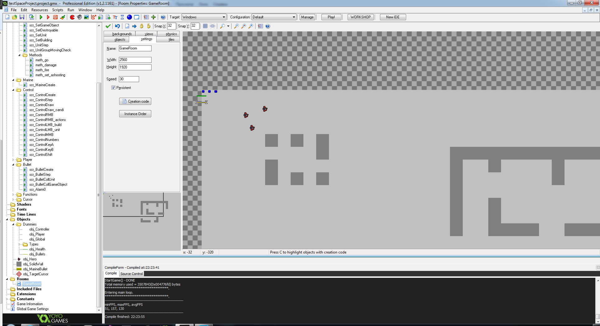Screen dimensions: 600x326
Task: Expand the Player scripts folder
Action: (x=13, y=160)
